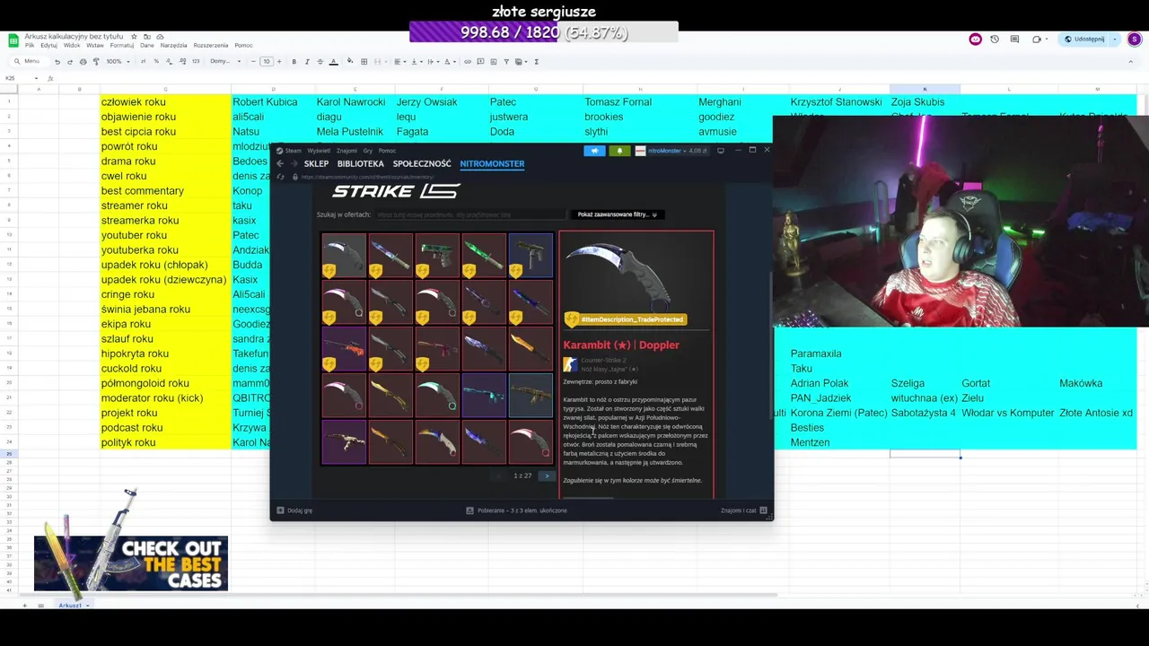This screenshot has width=1149, height=646.
Task: Select the green pistol inventory item
Action: point(437,256)
